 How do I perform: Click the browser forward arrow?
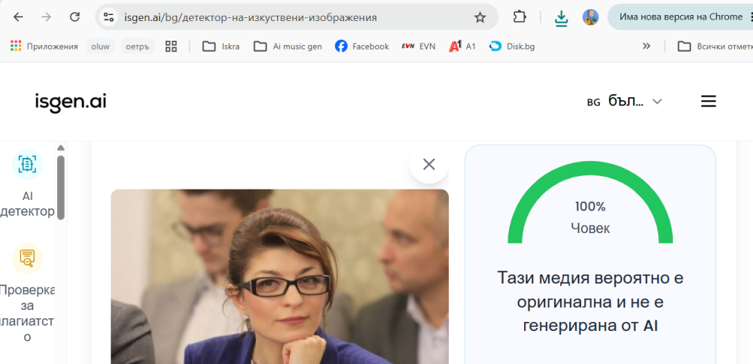point(46,17)
